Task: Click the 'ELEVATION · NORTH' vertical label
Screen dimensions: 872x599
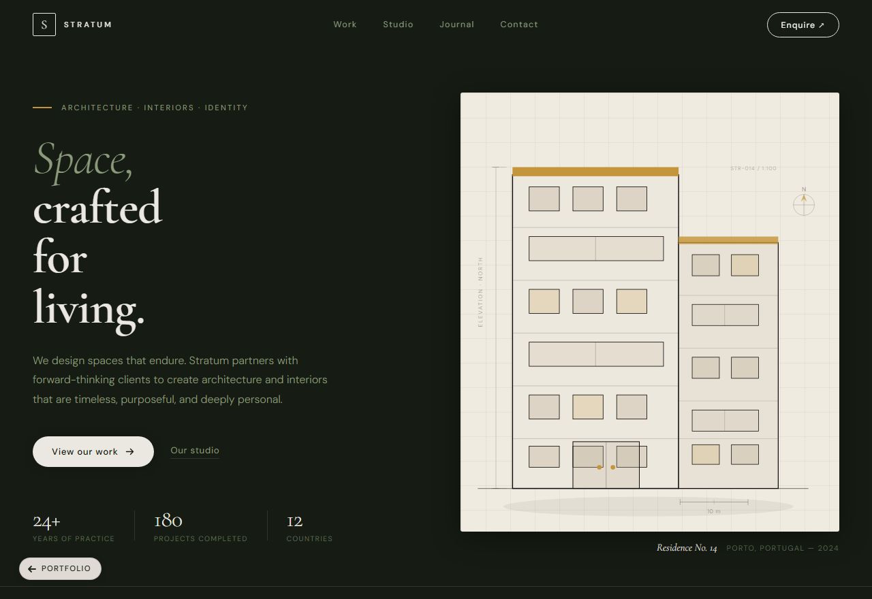Action: click(x=480, y=291)
